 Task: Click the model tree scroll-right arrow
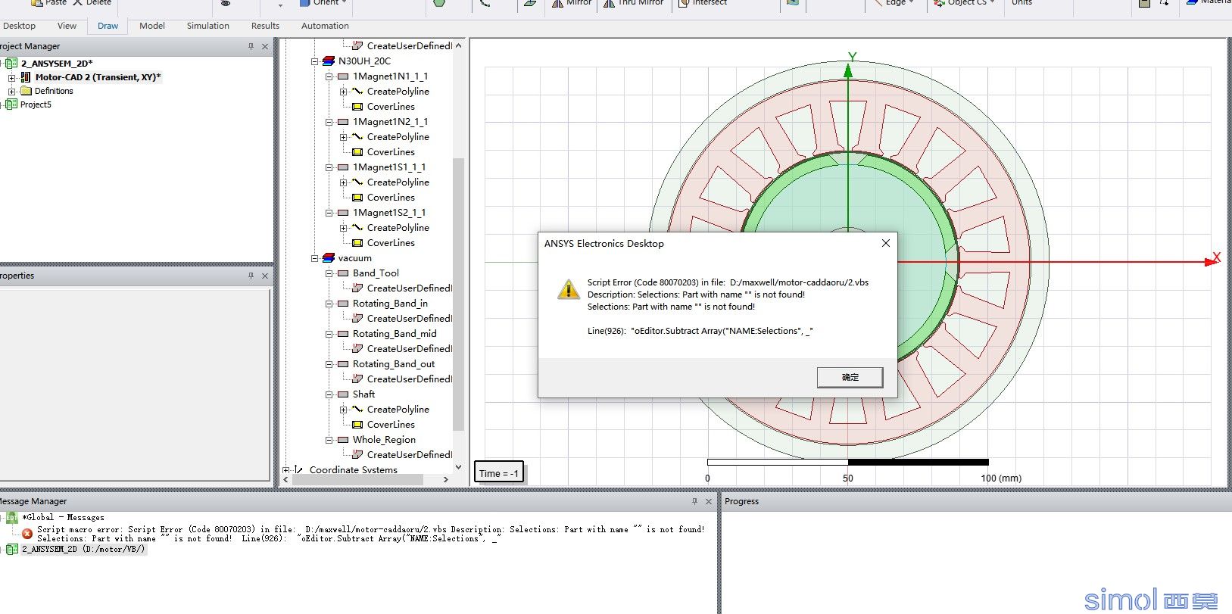tap(445, 479)
